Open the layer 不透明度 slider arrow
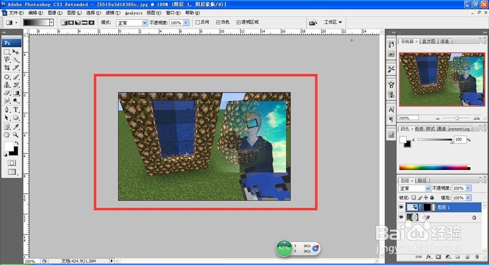This screenshot has height=265, width=489. click(468, 188)
